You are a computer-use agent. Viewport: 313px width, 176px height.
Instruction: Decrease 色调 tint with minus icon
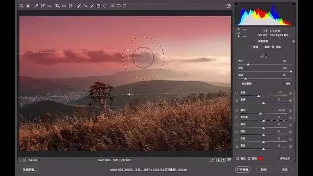pos(237,100)
